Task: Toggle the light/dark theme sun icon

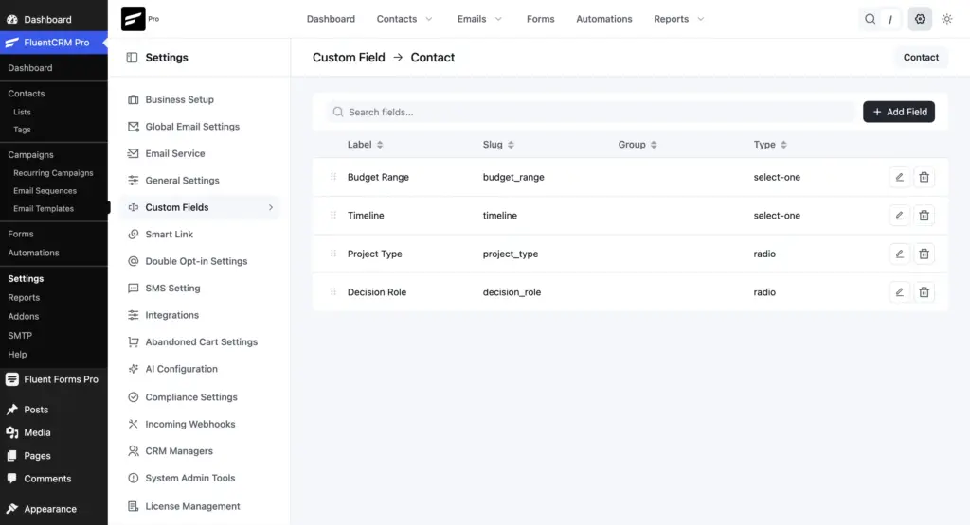Action: pyautogui.click(x=947, y=19)
